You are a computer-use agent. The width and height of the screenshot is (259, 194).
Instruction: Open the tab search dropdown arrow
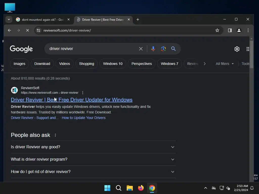coord(9,19)
